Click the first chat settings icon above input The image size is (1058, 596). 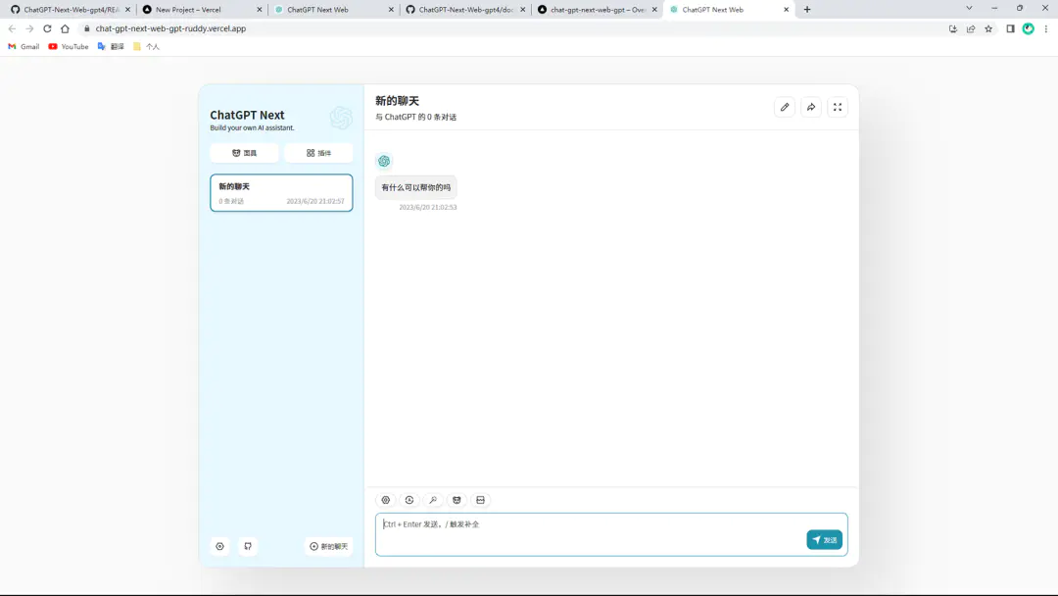pos(385,500)
